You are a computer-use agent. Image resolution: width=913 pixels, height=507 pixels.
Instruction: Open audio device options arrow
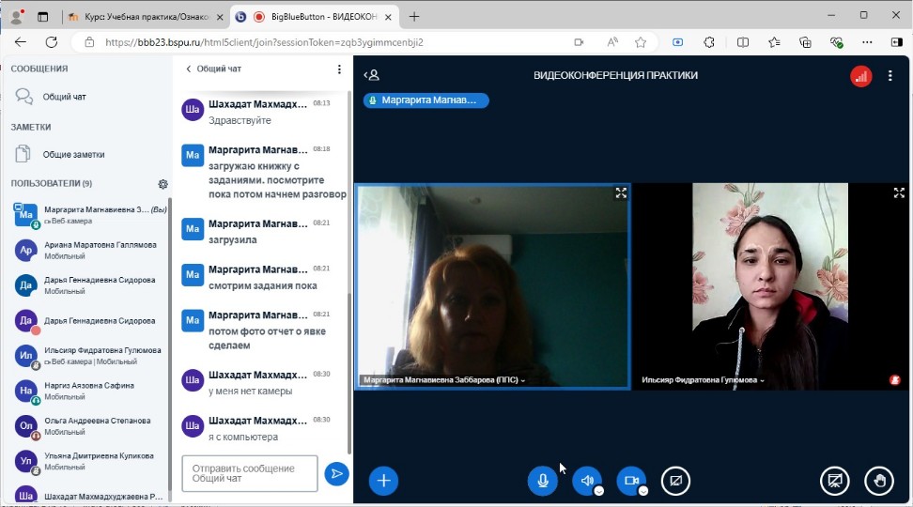(x=599, y=490)
